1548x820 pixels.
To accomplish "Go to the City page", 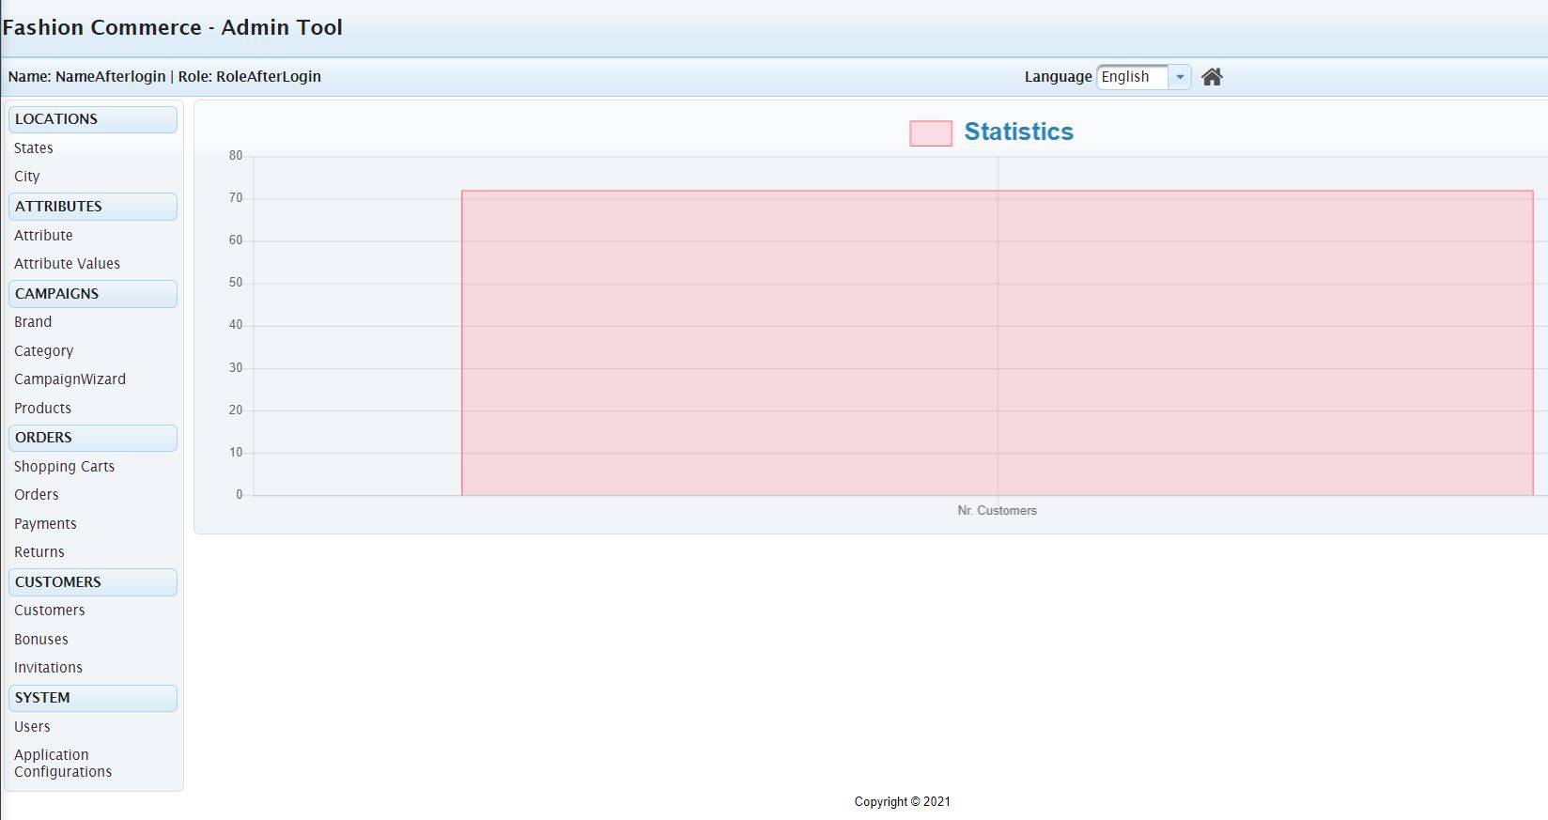I will (x=27, y=177).
